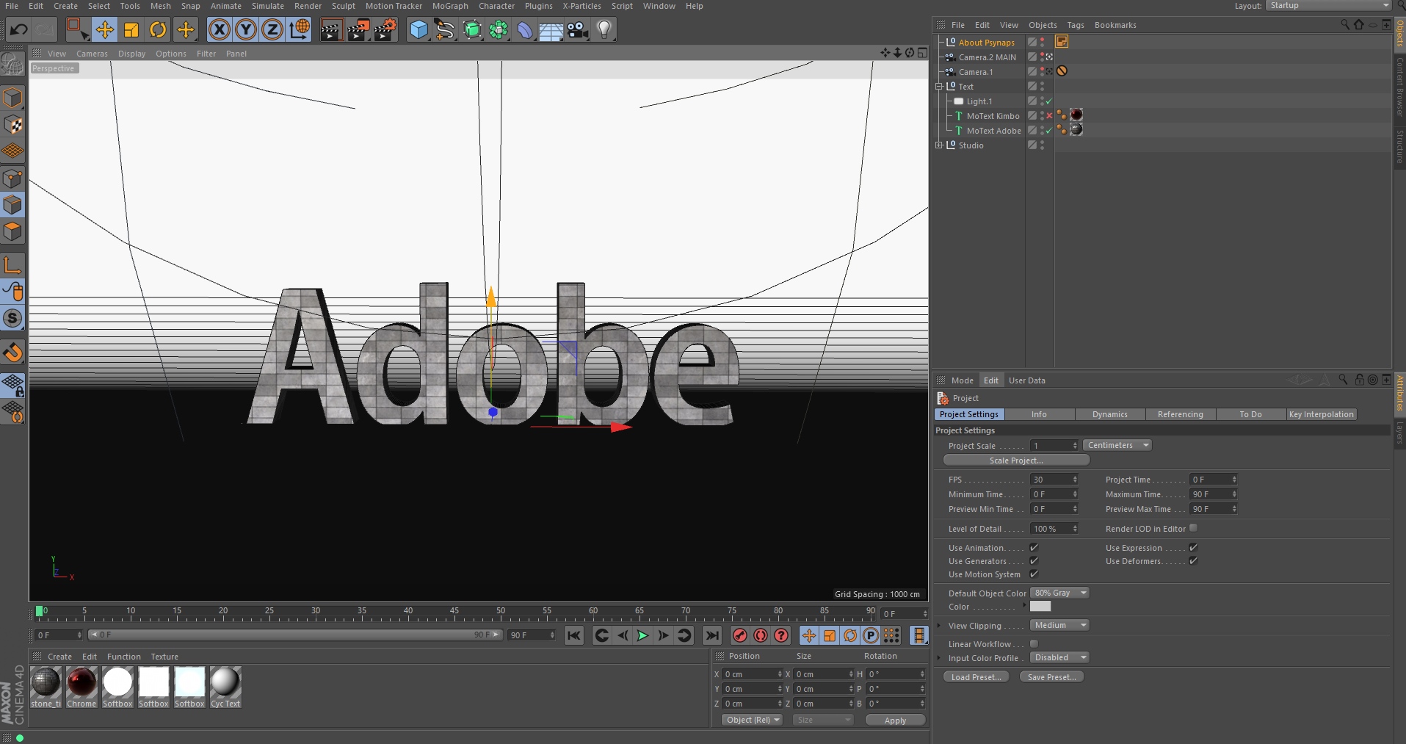Select Camera.2 MAIN in object list
Image resolution: width=1406 pixels, height=744 pixels.
coord(987,57)
